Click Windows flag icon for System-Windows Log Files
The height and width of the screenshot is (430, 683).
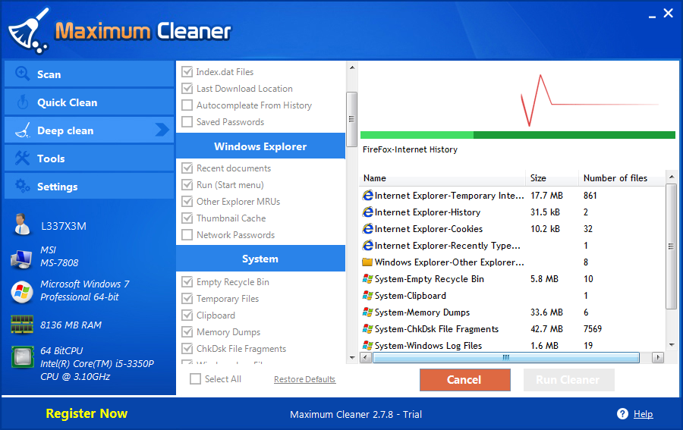click(x=367, y=345)
